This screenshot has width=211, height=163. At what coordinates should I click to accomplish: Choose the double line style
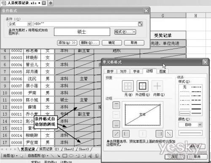pos(196,113)
